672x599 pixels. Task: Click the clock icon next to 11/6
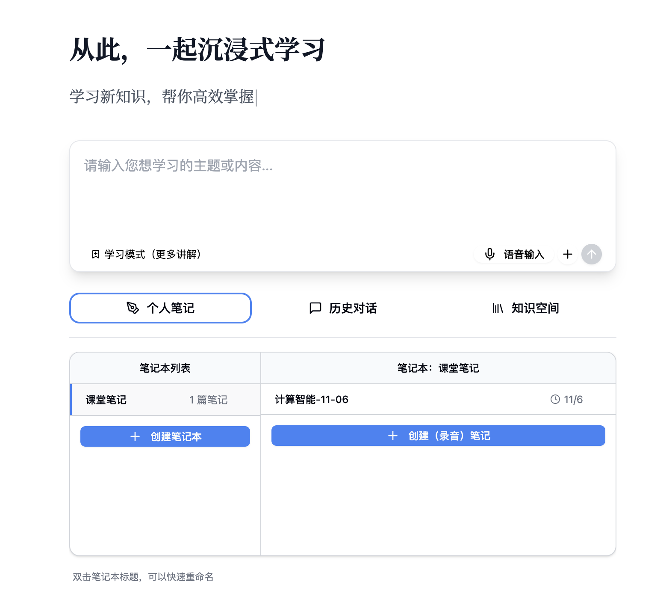tap(555, 399)
